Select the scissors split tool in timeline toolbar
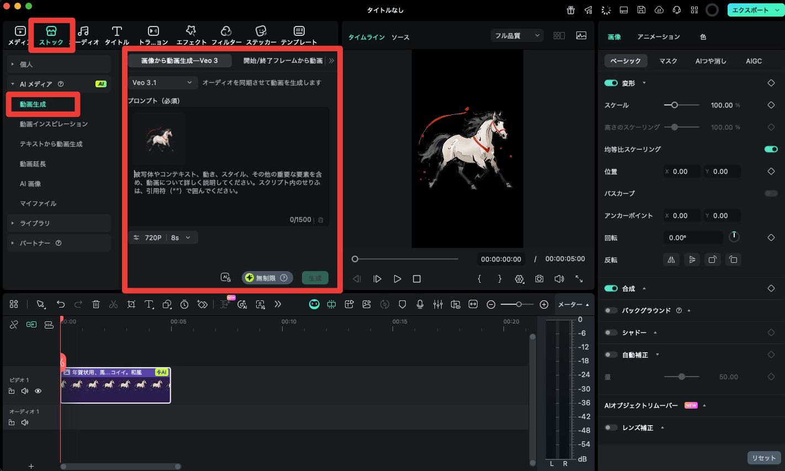Image resolution: width=785 pixels, height=471 pixels. click(113, 304)
